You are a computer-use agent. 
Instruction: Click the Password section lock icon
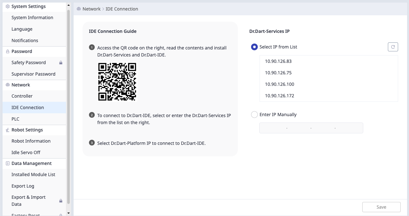coord(8,51)
